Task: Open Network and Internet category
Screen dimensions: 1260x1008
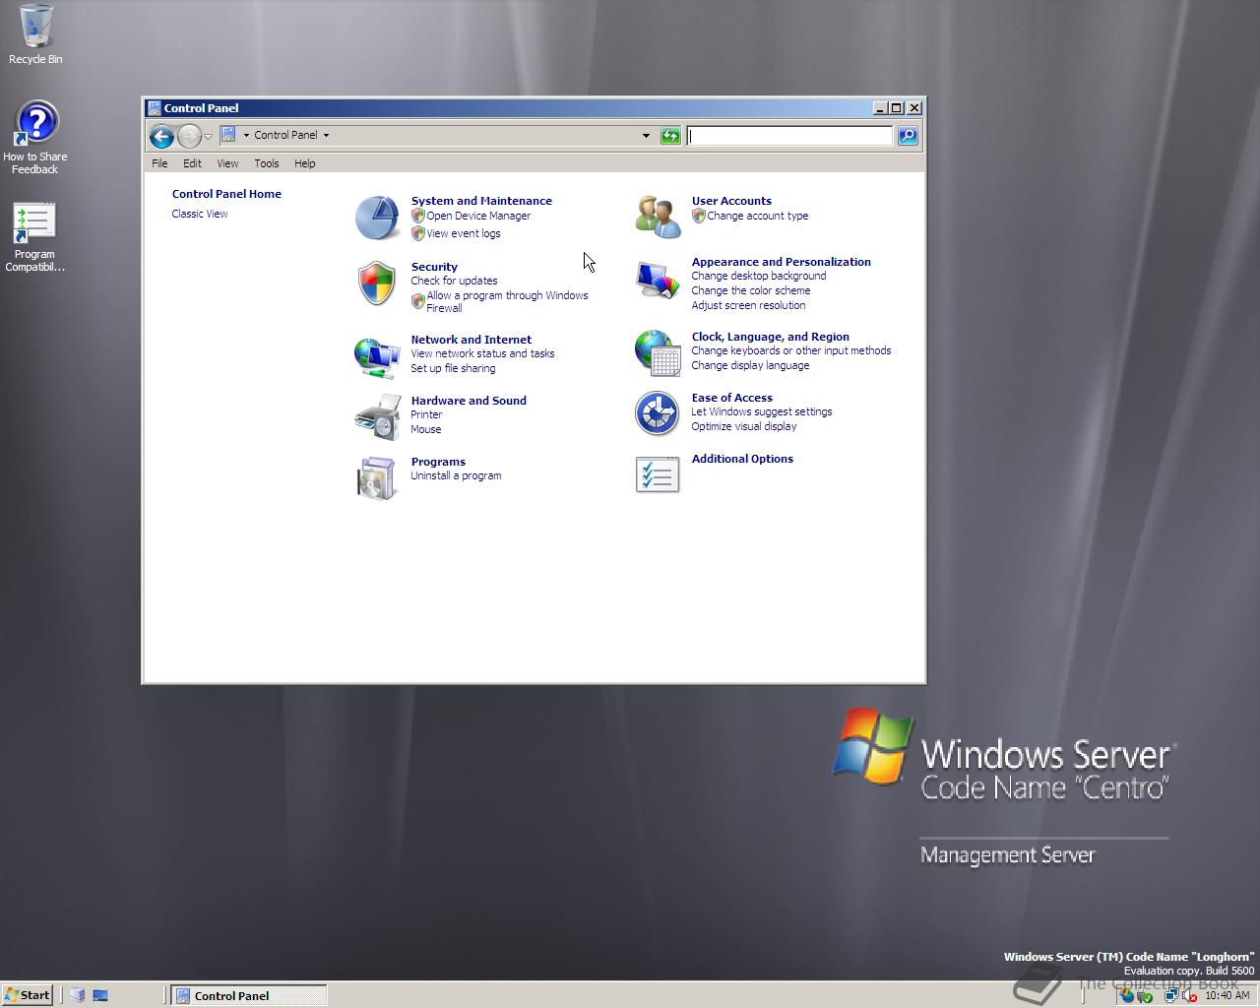Action: (x=471, y=340)
